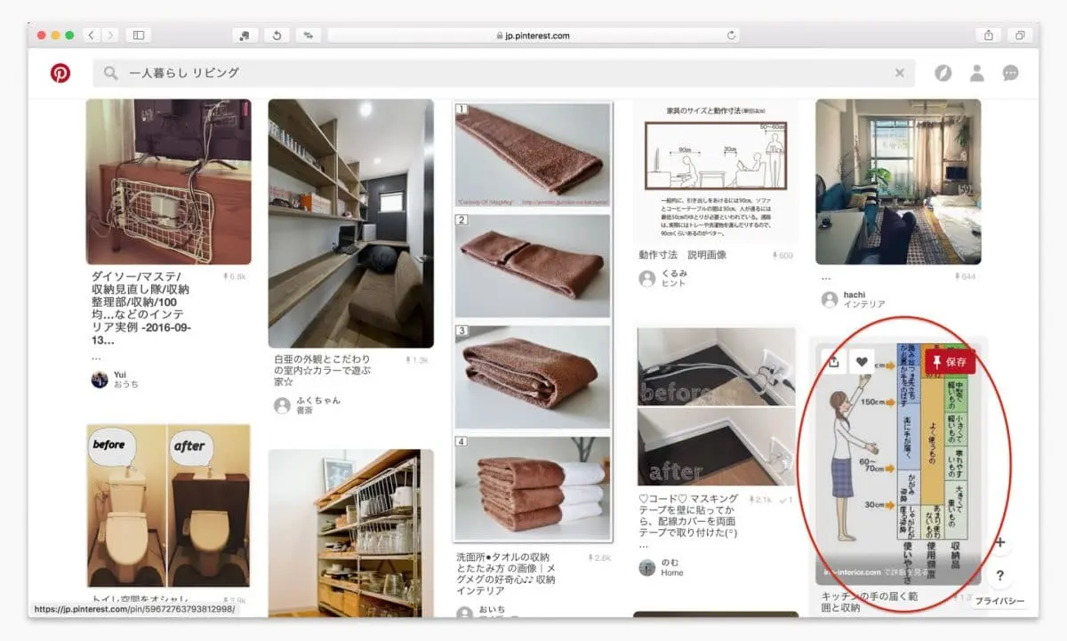Click the インテリア board under hachi
Viewport: 1067px width, 641px height.
click(864, 305)
